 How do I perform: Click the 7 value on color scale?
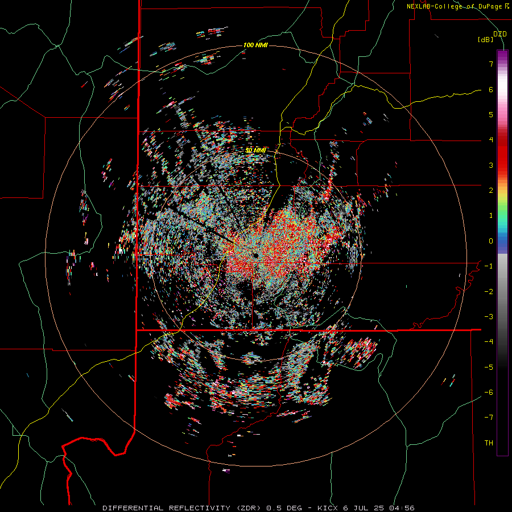[x=491, y=64]
